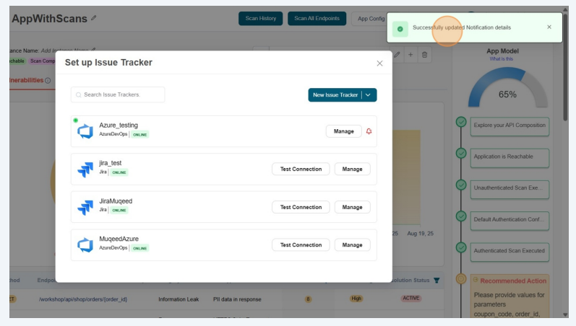576x326 pixels.
Task: Click the trash delete icon in the toolbar
Action: point(424,55)
